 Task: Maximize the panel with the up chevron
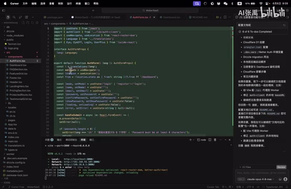point(225,140)
